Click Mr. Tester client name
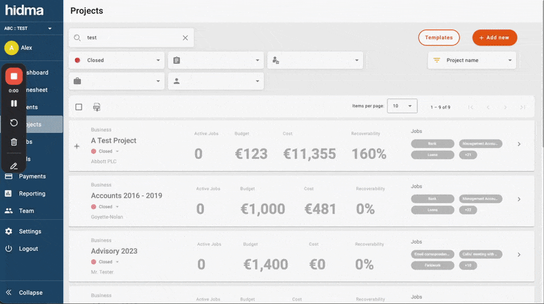This screenshot has height=304, width=544. pos(102,272)
